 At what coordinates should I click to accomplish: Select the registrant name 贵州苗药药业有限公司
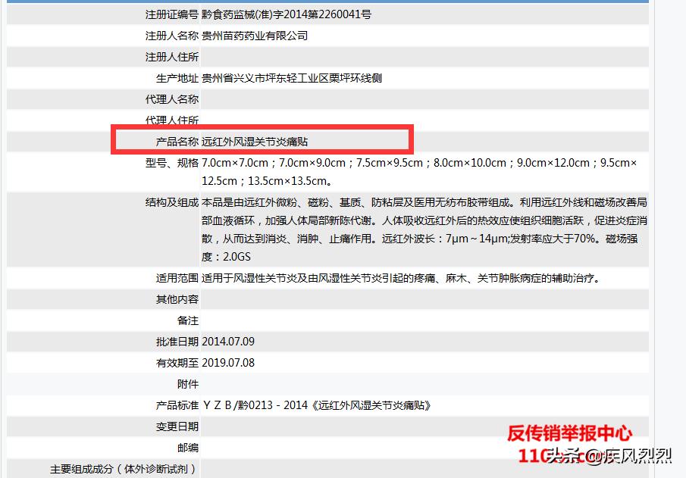click(x=255, y=36)
